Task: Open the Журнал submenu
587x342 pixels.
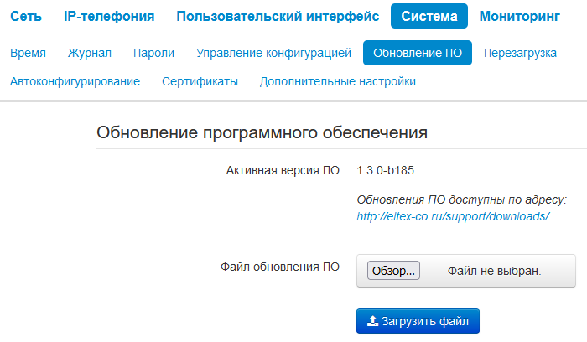Action: click(90, 53)
